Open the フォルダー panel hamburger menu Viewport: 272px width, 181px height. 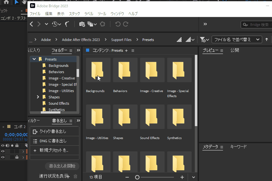pyautogui.click(x=71, y=51)
